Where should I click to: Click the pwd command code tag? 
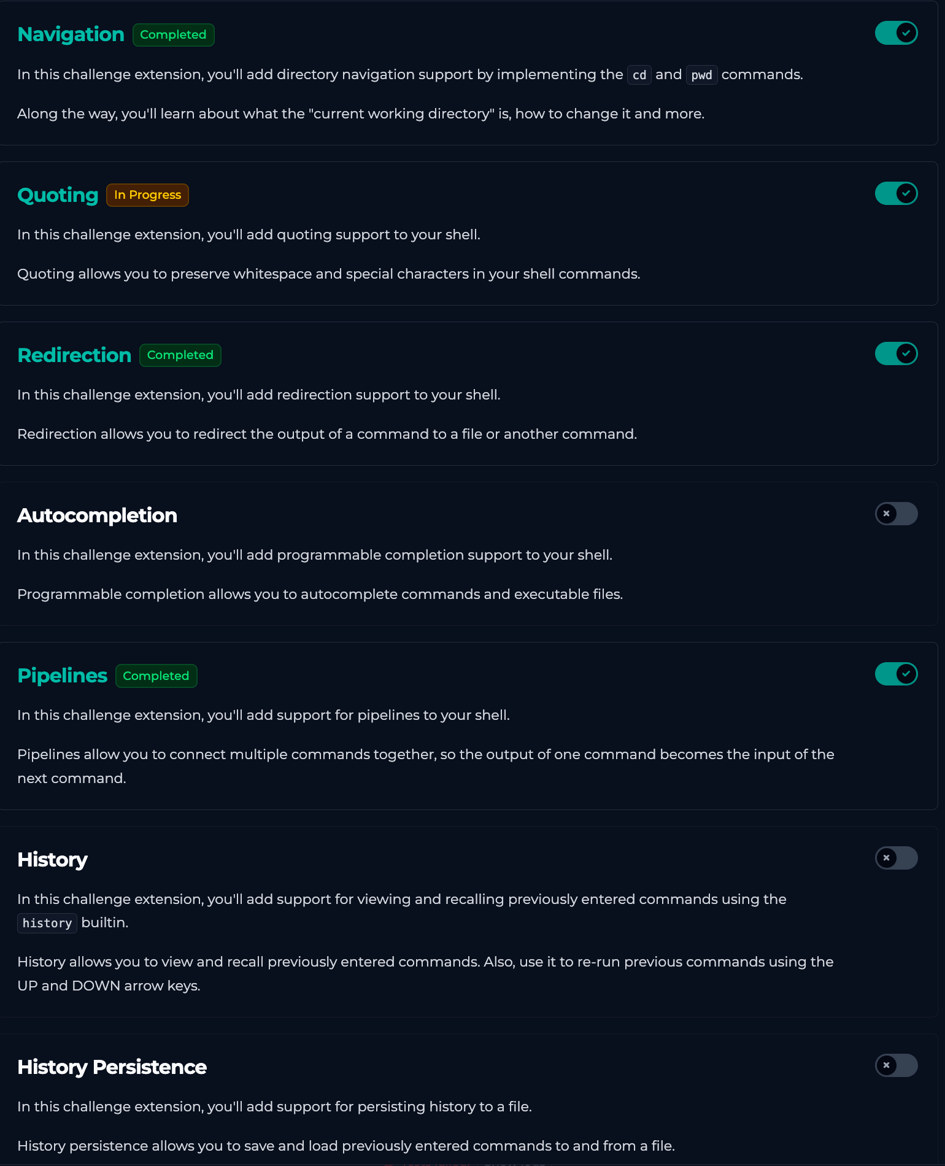coord(701,75)
